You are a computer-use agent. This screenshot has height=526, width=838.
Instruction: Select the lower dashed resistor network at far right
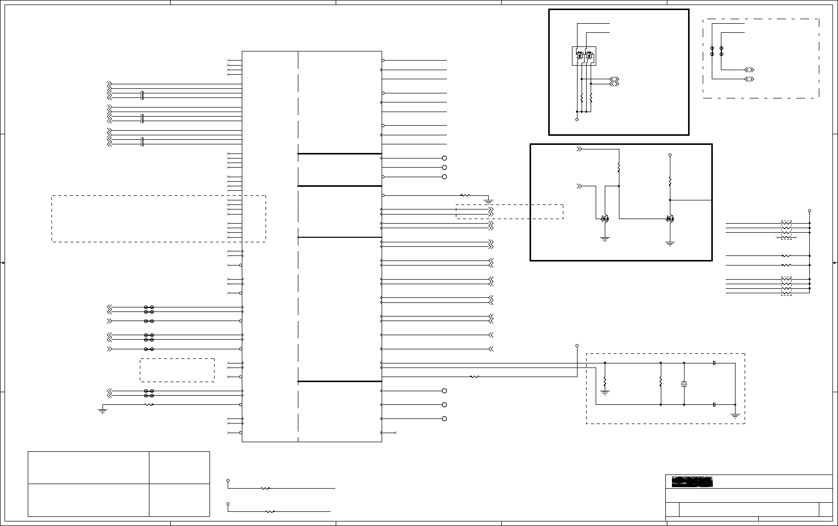pyautogui.click(x=787, y=286)
